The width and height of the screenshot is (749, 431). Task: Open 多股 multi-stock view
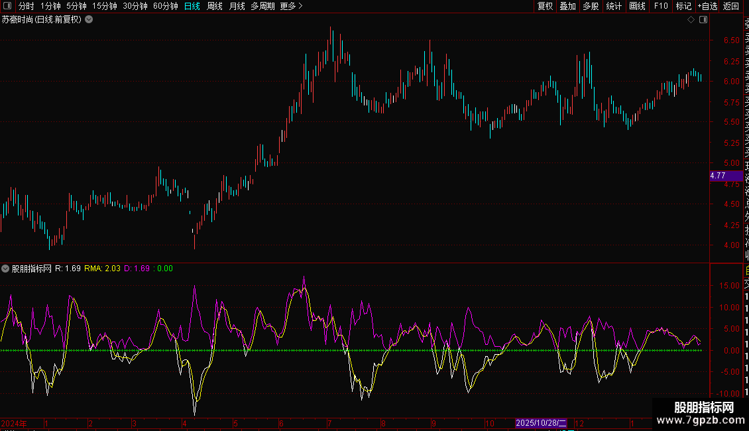pyautogui.click(x=591, y=6)
